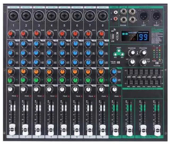Click the lowest-frequency graphic EQ slider
The height and width of the screenshot is (144, 170).
click(x=129, y=77)
